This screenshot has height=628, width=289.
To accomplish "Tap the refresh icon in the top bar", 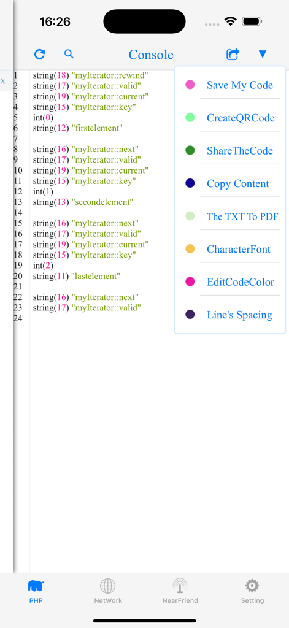I will (39, 54).
